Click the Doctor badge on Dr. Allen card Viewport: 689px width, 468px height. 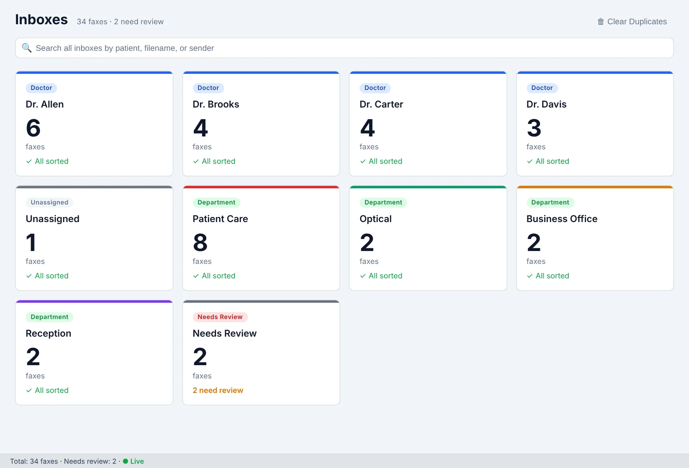[x=41, y=88]
